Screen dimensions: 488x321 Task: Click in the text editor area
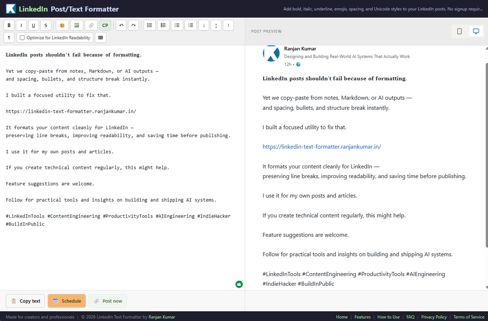coord(122,167)
